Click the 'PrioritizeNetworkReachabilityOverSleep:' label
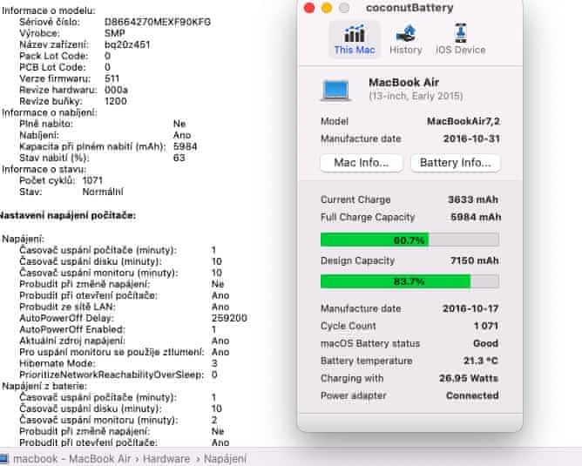 [x=112, y=375]
